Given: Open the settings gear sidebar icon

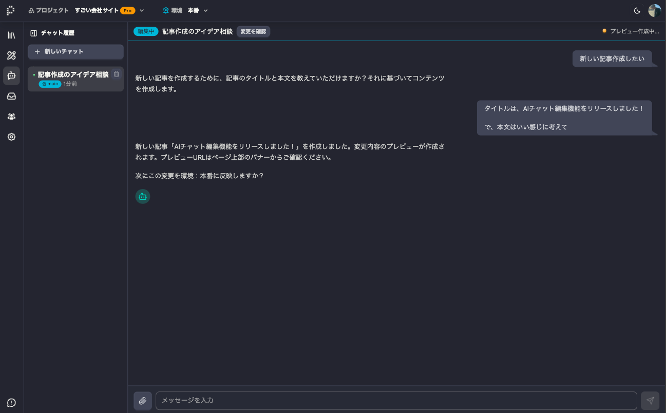Looking at the screenshot, I should tap(11, 137).
